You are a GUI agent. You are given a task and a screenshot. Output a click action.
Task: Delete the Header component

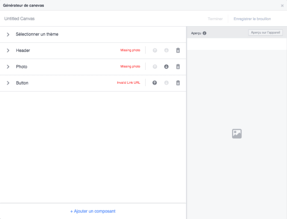178,50
